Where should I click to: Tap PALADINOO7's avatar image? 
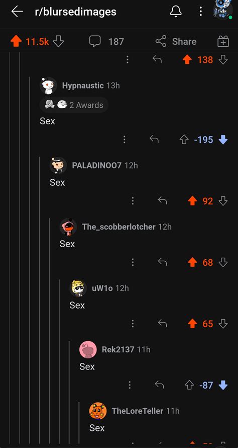click(58, 166)
